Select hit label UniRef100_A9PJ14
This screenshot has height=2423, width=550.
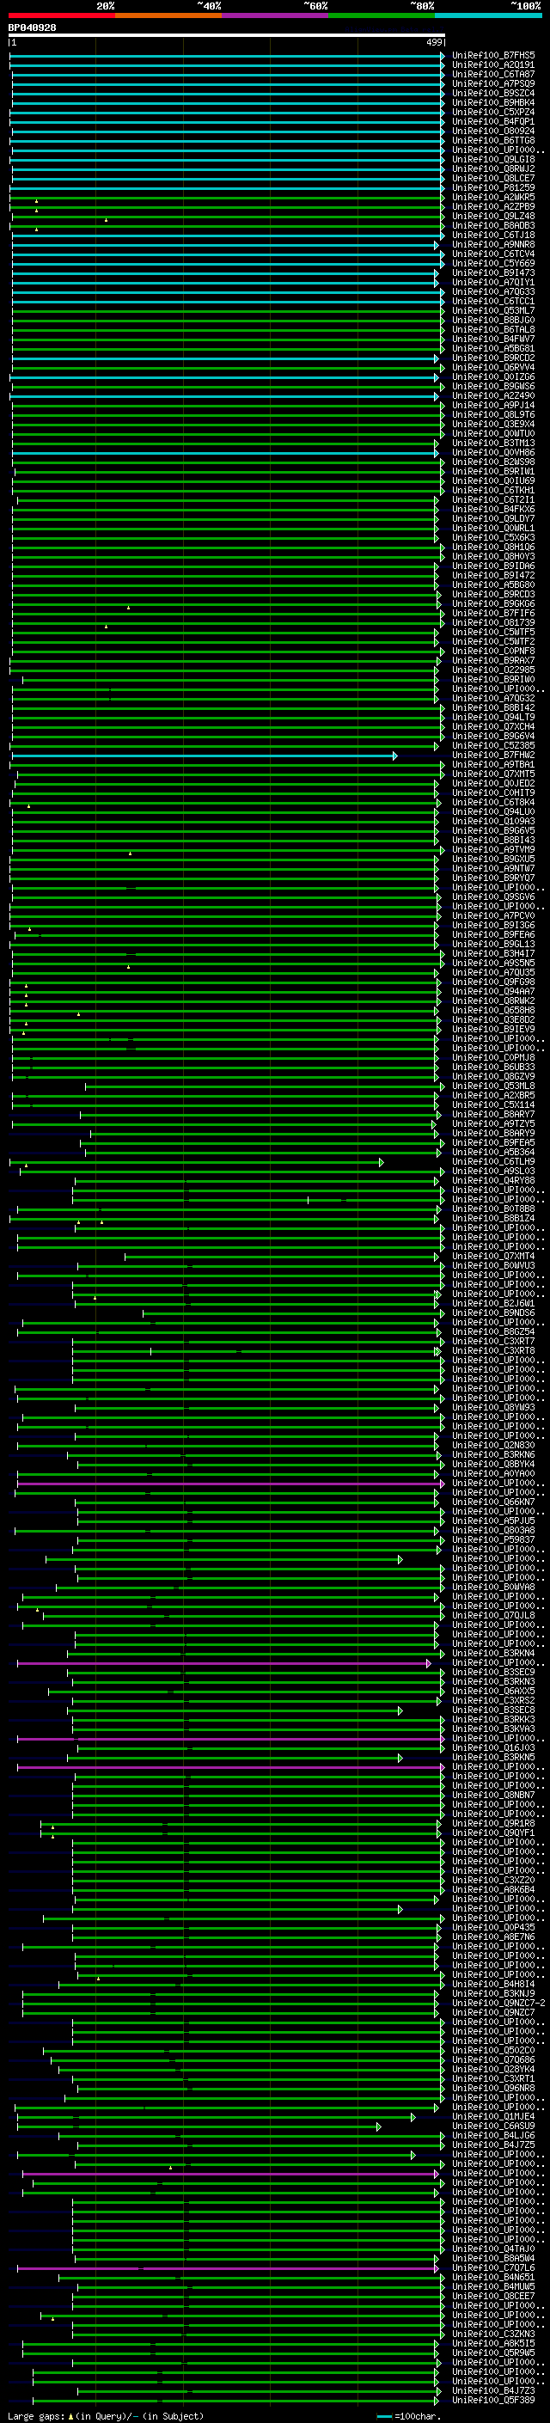[493, 406]
